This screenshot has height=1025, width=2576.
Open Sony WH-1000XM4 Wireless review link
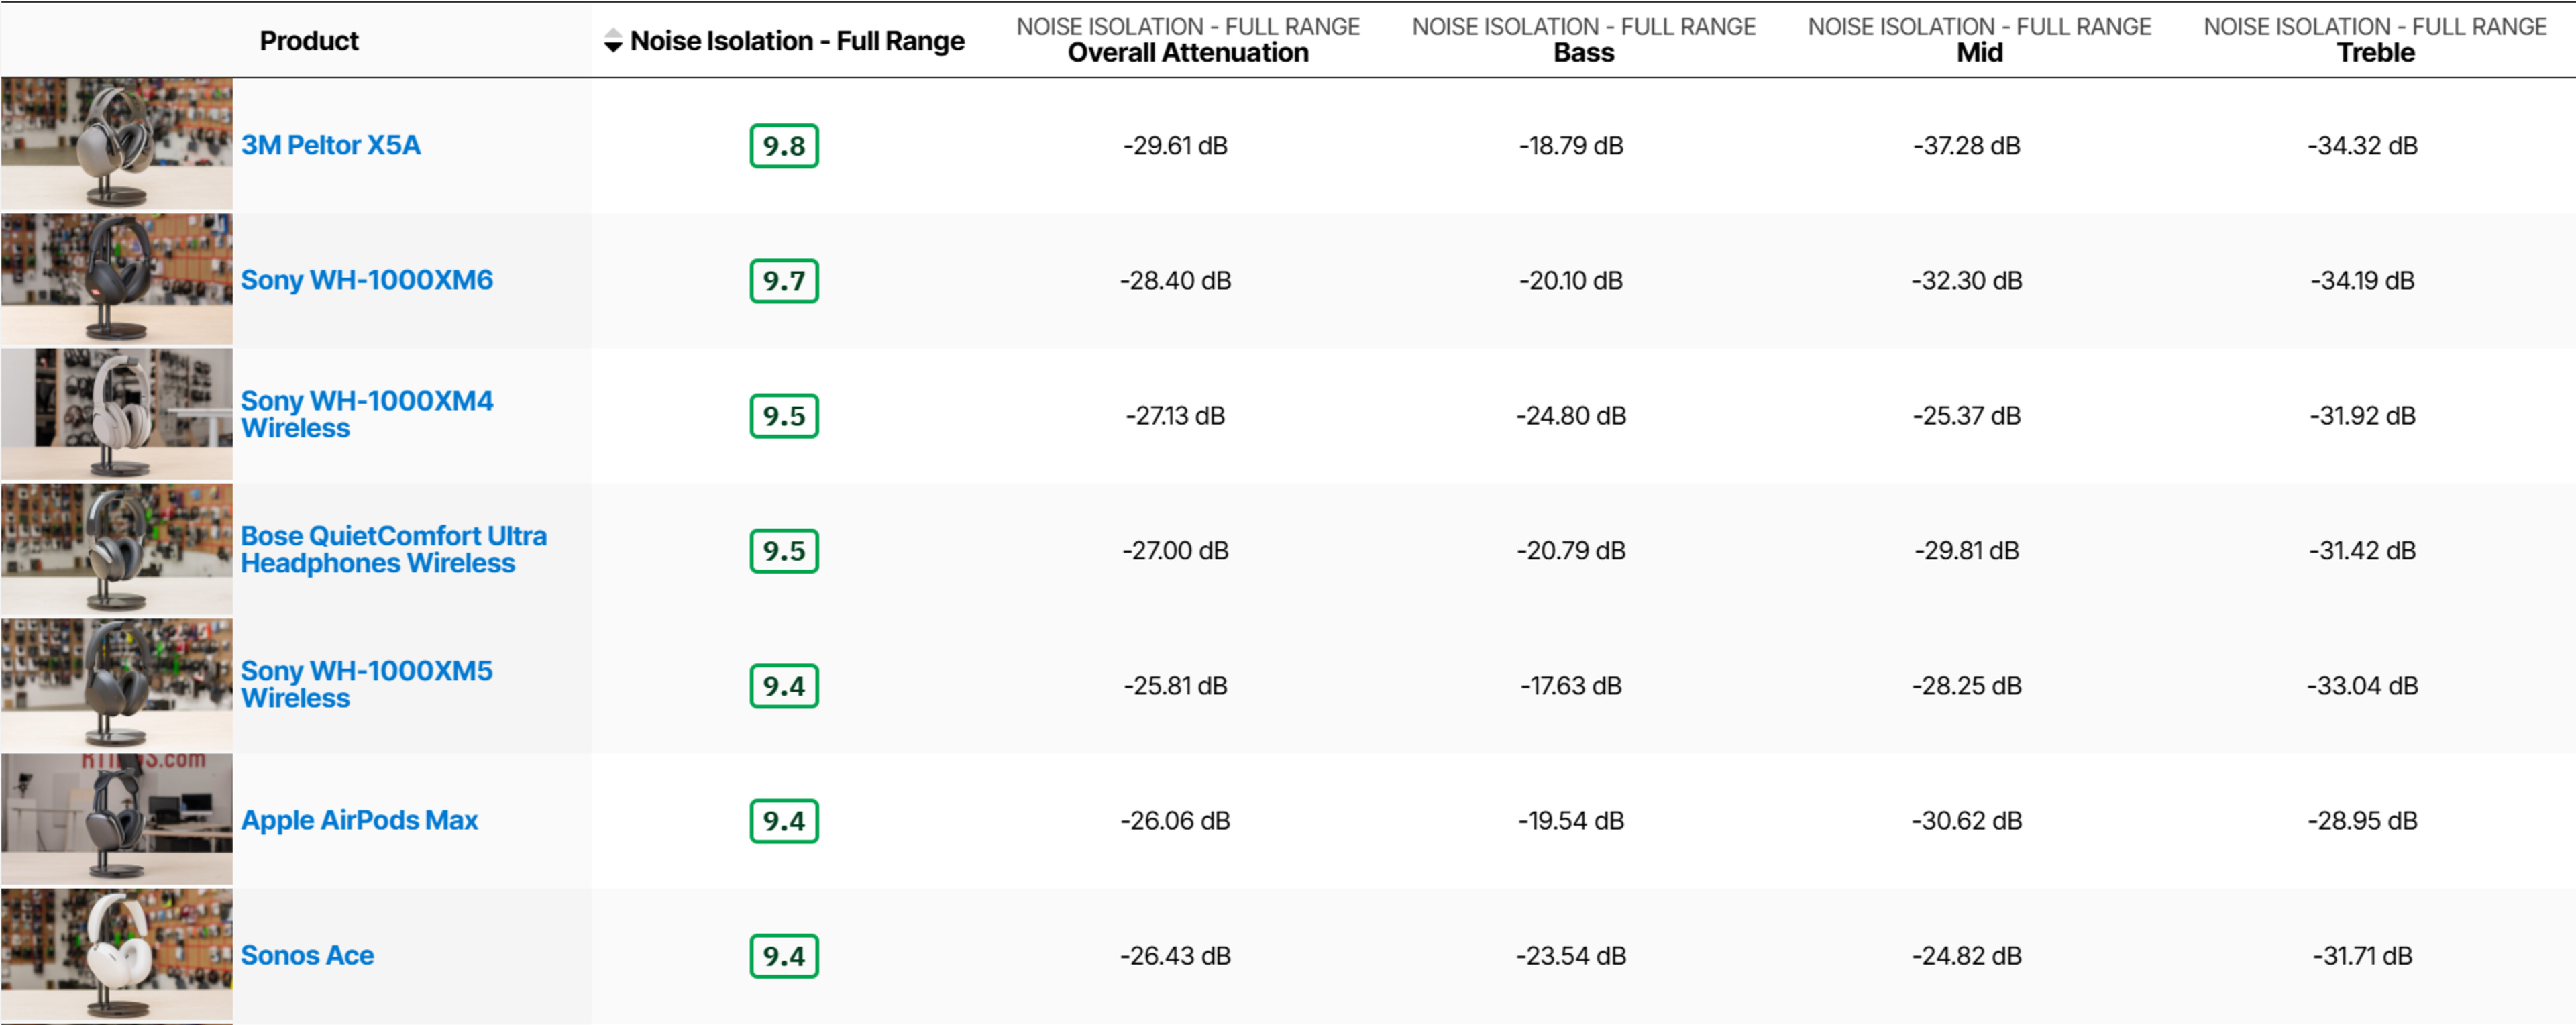coord(366,414)
